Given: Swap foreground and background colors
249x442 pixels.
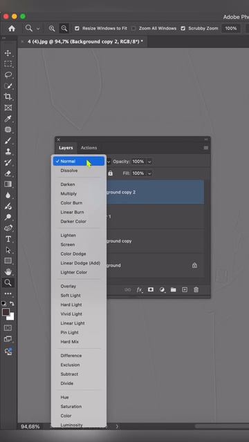Looking at the screenshot, I should coord(12,304).
